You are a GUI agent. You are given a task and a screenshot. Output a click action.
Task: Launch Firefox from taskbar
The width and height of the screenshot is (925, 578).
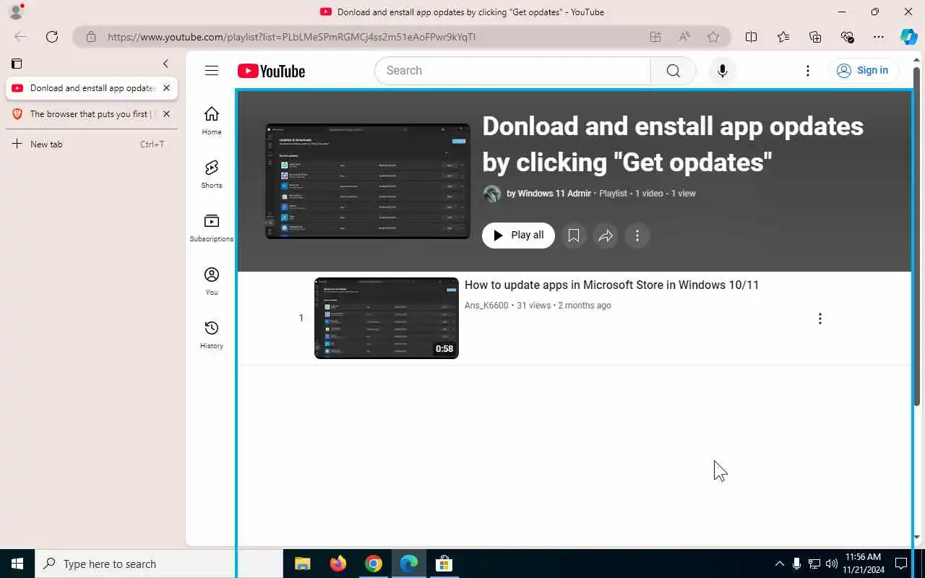coord(337,564)
